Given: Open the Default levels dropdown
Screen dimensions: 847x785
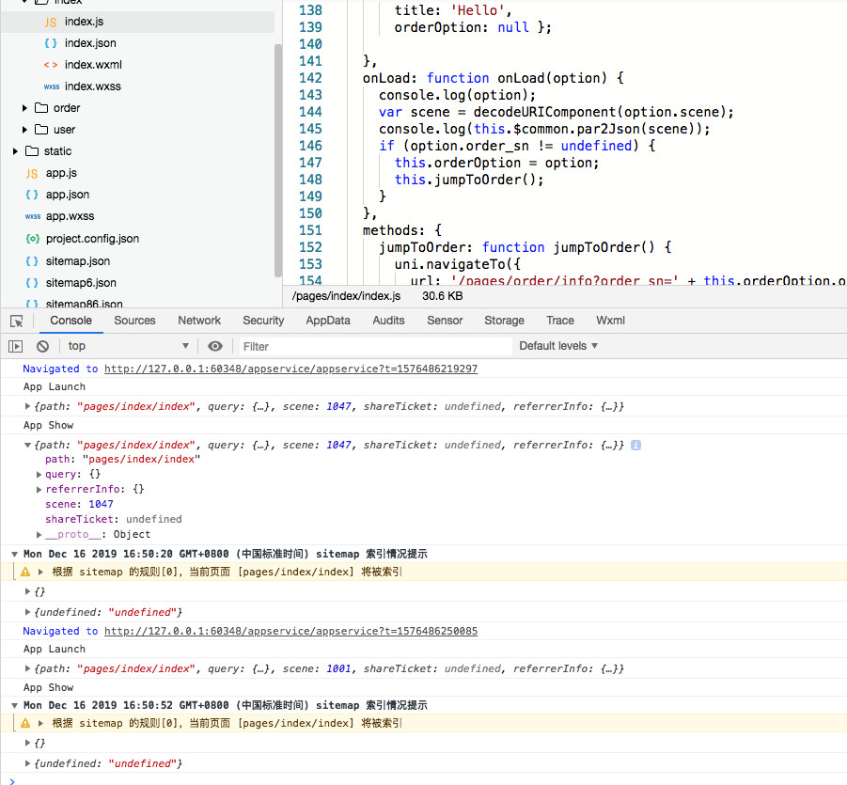Looking at the screenshot, I should (x=558, y=346).
